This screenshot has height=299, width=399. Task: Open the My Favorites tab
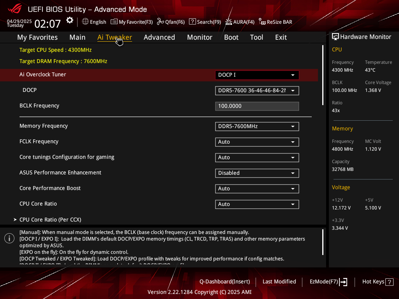(37, 37)
